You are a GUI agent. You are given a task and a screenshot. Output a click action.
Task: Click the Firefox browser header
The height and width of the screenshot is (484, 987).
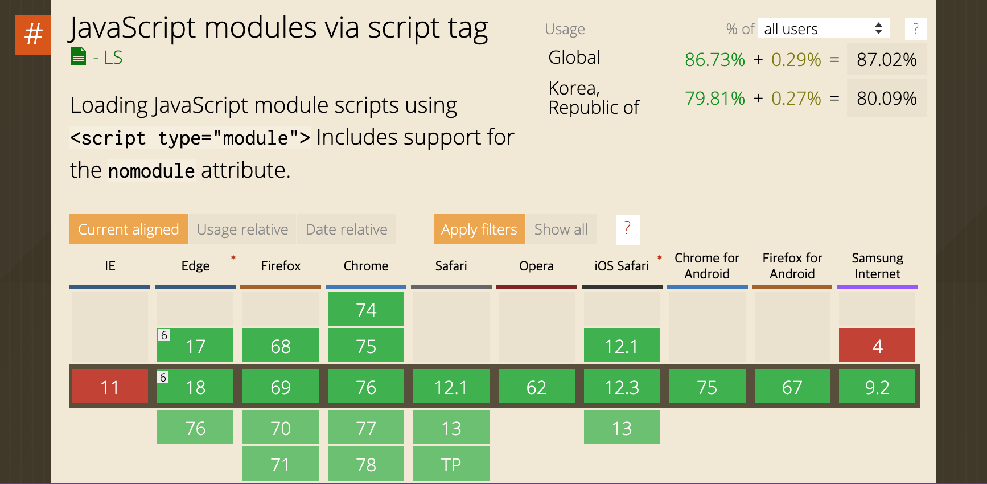click(281, 266)
